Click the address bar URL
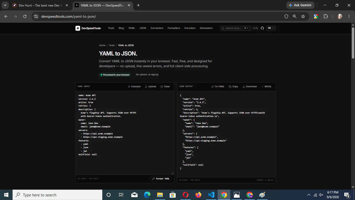Image resolution: width=355 pixels, height=200 pixels. coord(69,16)
